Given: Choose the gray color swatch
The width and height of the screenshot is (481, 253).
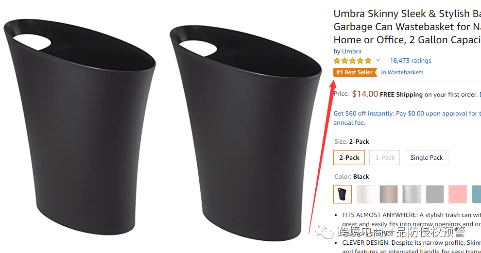Looking at the screenshot, I should click(434, 194).
